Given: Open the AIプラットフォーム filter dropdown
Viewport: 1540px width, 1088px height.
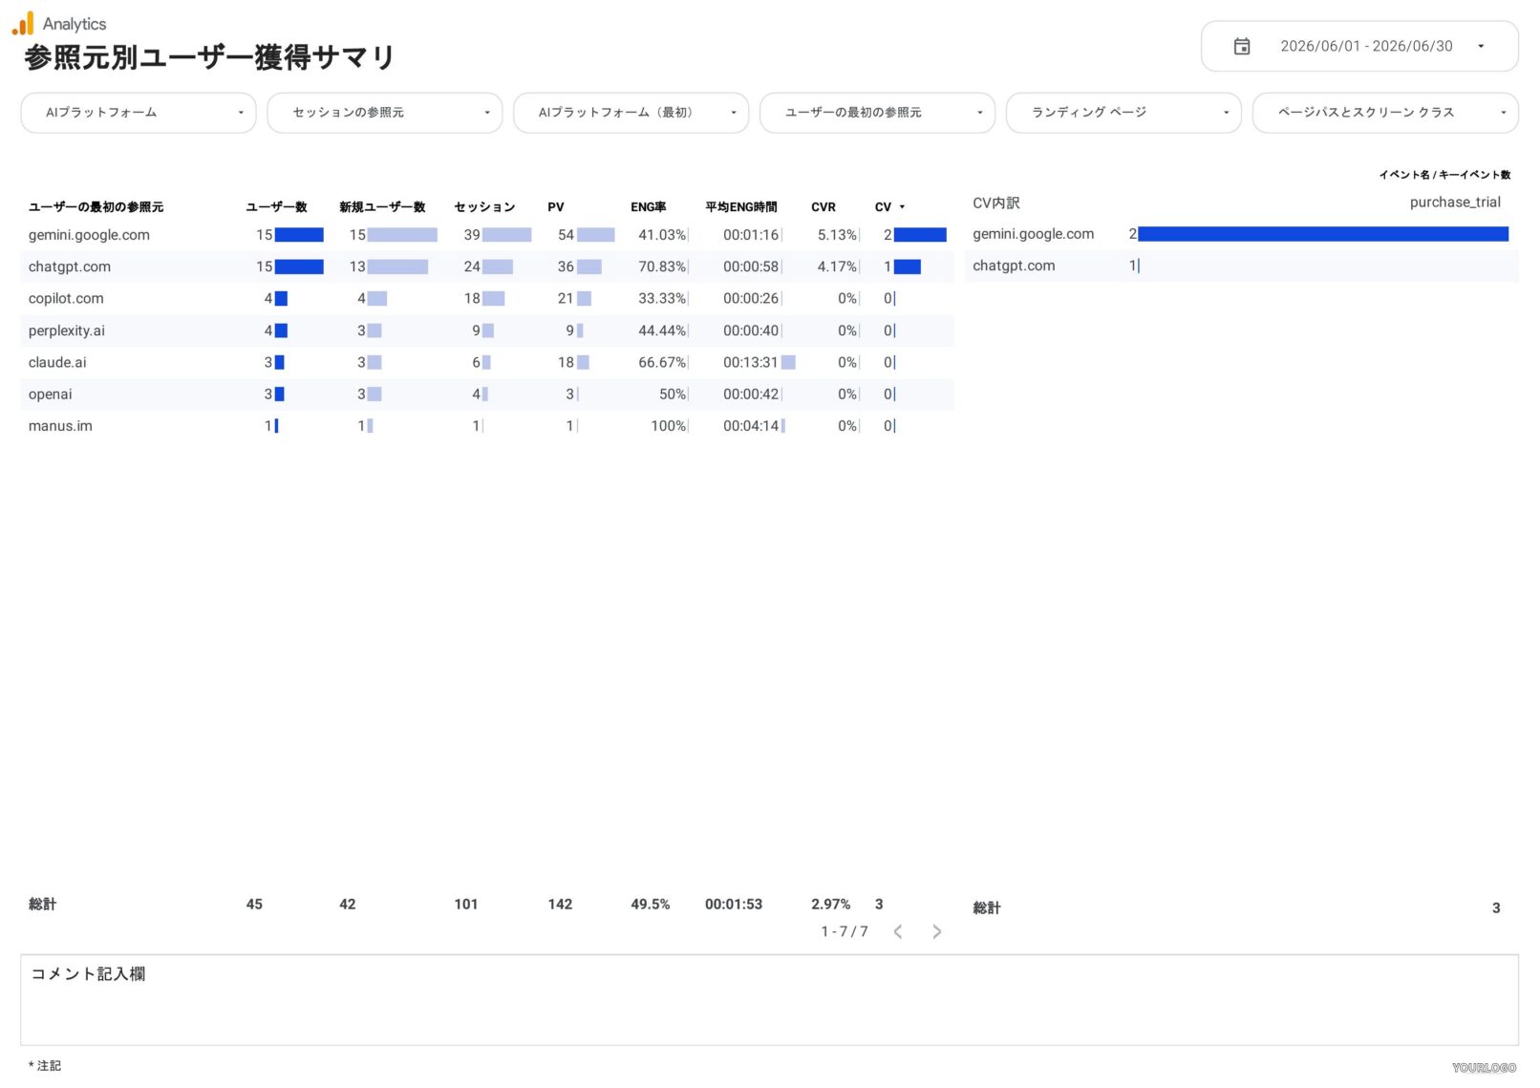Looking at the screenshot, I should [139, 113].
